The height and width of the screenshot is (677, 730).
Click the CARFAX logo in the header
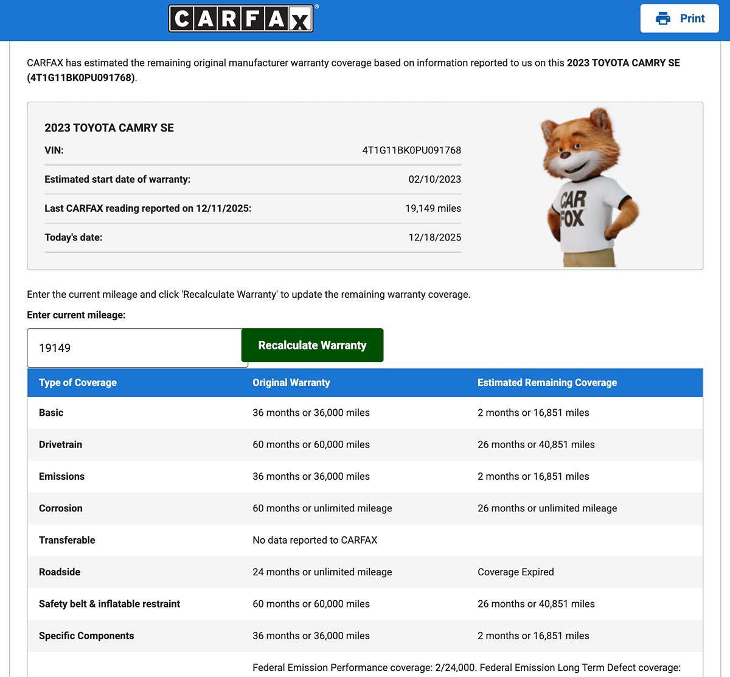(x=241, y=18)
